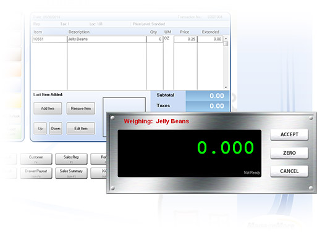Click the Loc: 101 header text
Image resolution: width=317 pixels, height=233 pixels.
pos(96,24)
